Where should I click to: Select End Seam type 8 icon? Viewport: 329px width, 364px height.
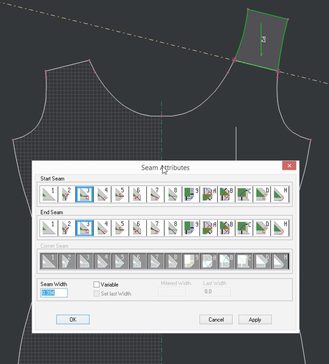click(x=173, y=228)
